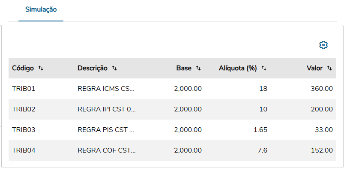Click the Código column header label

coord(23,68)
